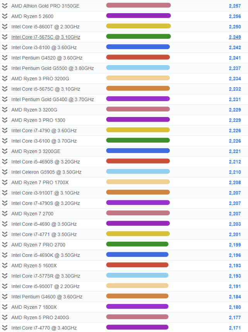Screen dimensions: 248x332
Task: Open the Intel Core i7-5675C @ 3.10GHz link
Action: point(46,37)
